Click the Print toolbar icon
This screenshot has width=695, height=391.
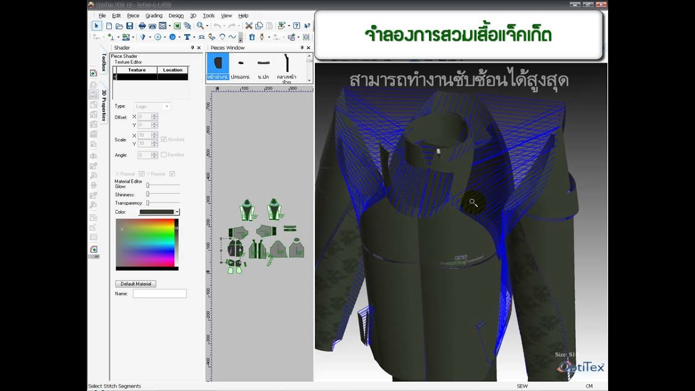coord(142,26)
